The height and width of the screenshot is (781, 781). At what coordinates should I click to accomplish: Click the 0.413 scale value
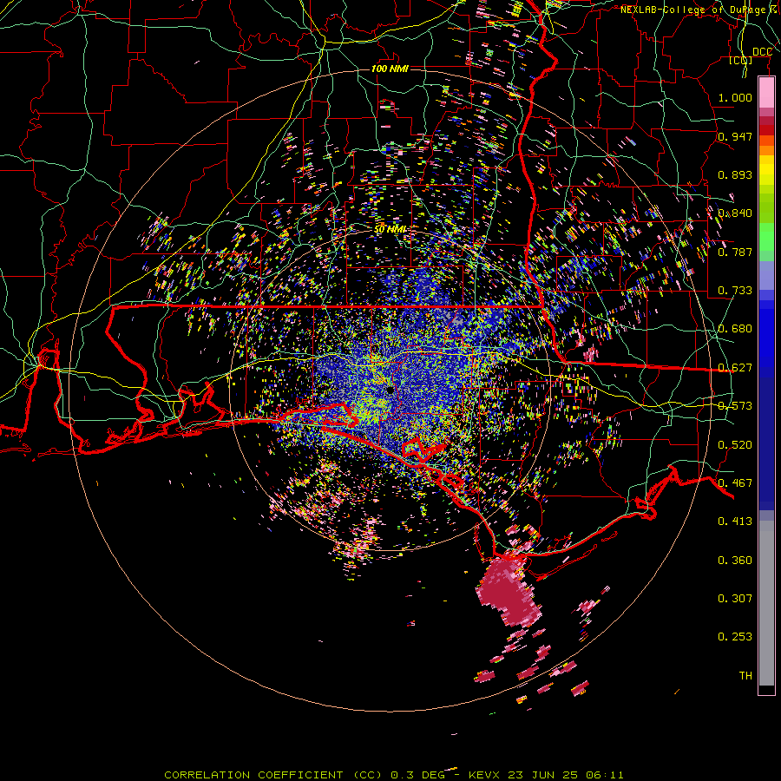point(735,522)
